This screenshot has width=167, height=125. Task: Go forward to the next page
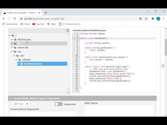(x=9, y=18)
